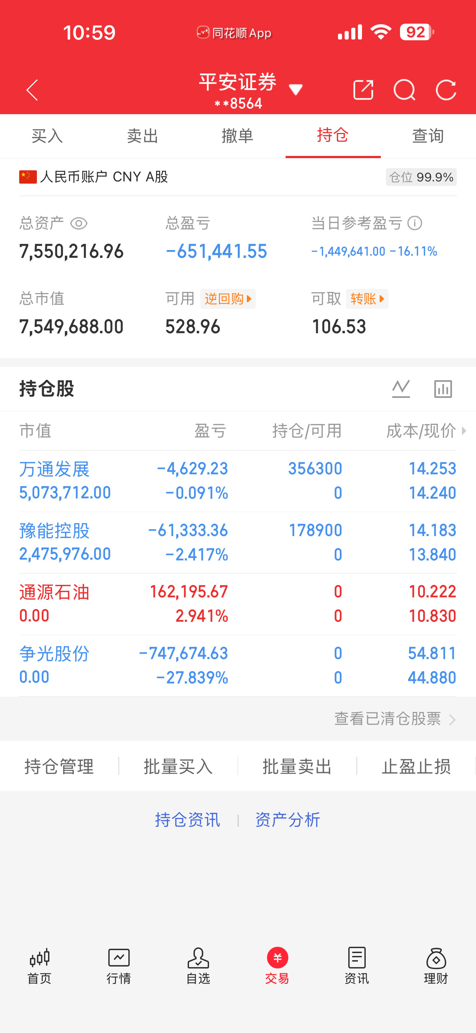Screen dimensions: 476x1033
Task: Go to 首页 in bottom navigation
Action: [x=40, y=966]
